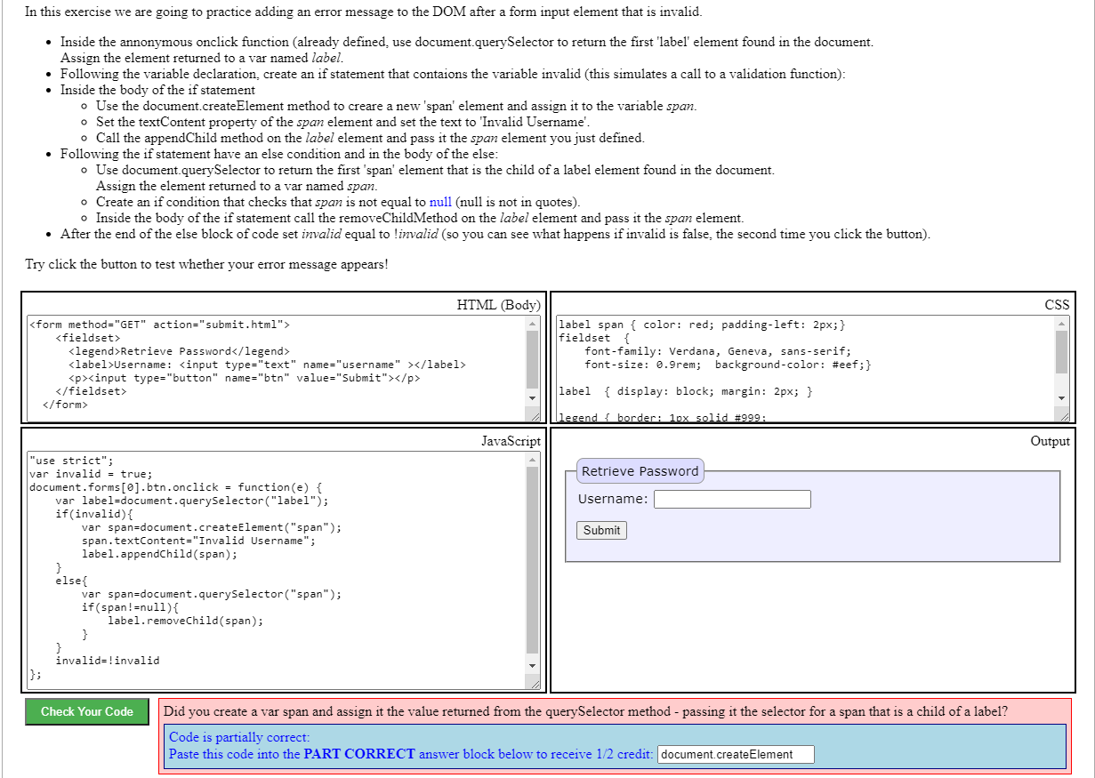
Task: Place cursor on the label.removeChild(span); line
Action: (186, 621)
